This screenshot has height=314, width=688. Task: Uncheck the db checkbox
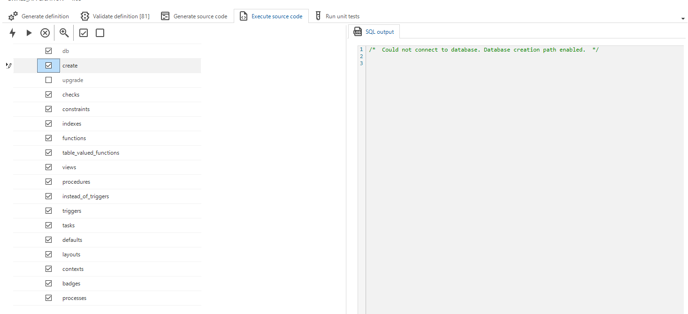[x=48, y=51]
